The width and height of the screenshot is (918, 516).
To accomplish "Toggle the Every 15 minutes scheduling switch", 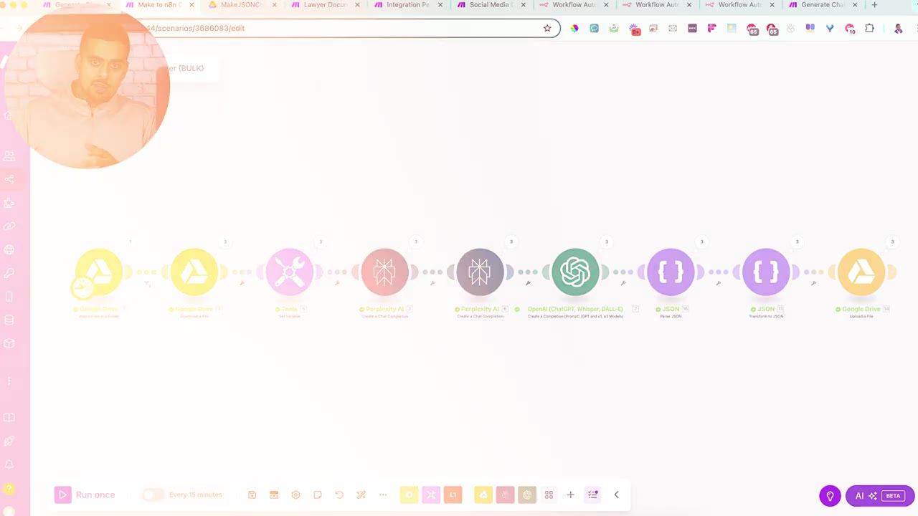I will coord(152,494).
